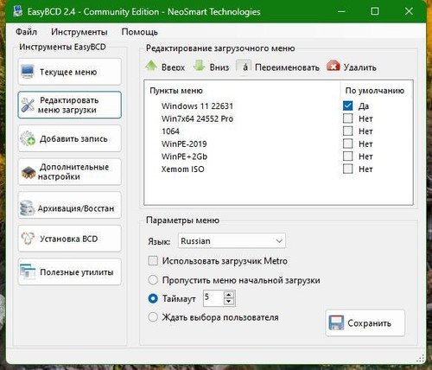
Task: Click the database icon on Архивация/Восстан
Action: click(x=27, y=208)
